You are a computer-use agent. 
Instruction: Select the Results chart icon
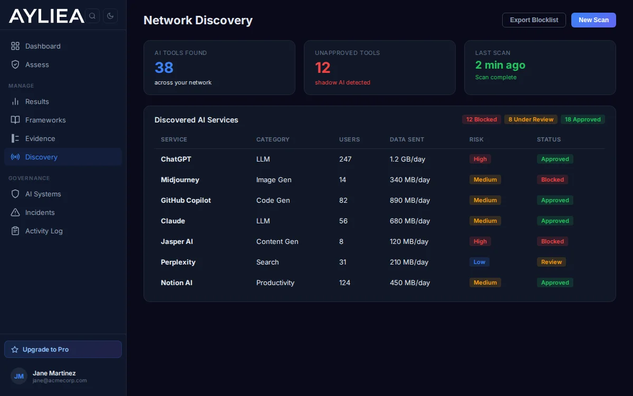point(14,101)
